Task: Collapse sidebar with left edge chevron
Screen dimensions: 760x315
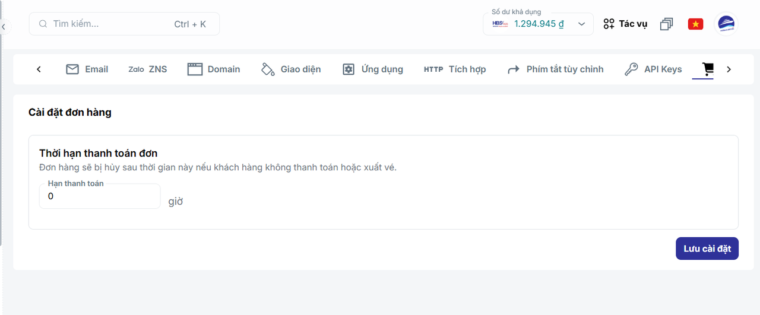Action: pyautogui.click(x=4, y=27)
